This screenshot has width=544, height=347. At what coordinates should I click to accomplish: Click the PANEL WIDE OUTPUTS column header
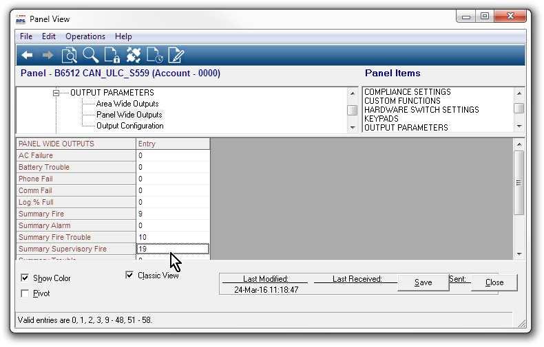pos(76,144)
